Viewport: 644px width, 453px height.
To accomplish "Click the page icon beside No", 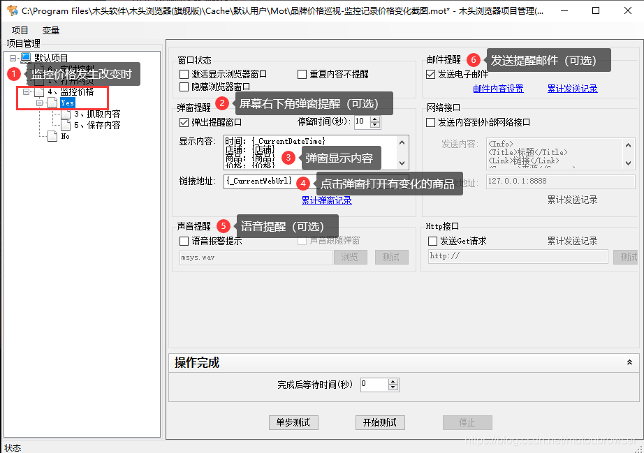I will pyautogui.click(x=52, y=136).
